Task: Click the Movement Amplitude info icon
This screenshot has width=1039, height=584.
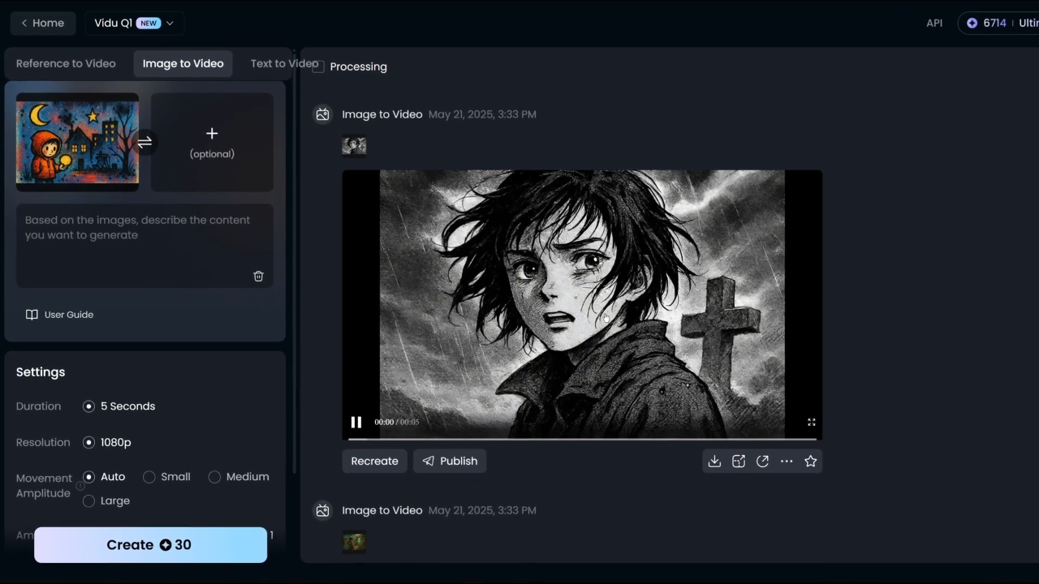Action: click(x=80, y=486)
